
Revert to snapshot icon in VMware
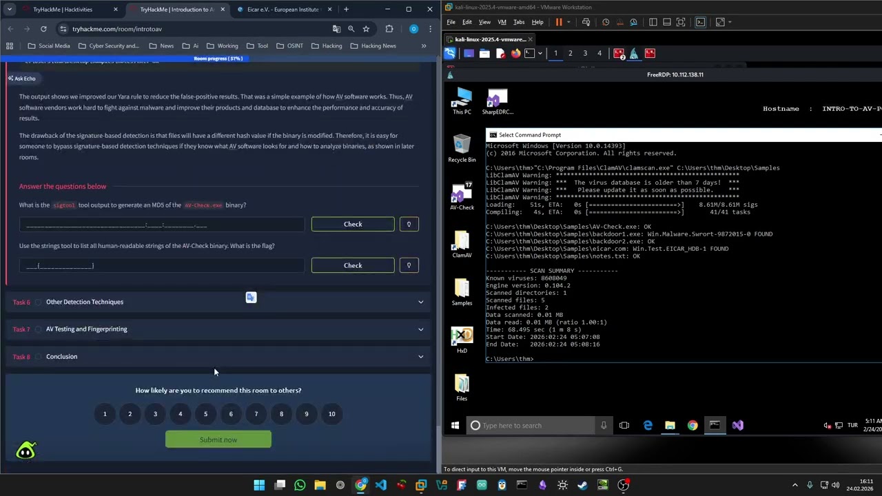[x=619, y=22]
